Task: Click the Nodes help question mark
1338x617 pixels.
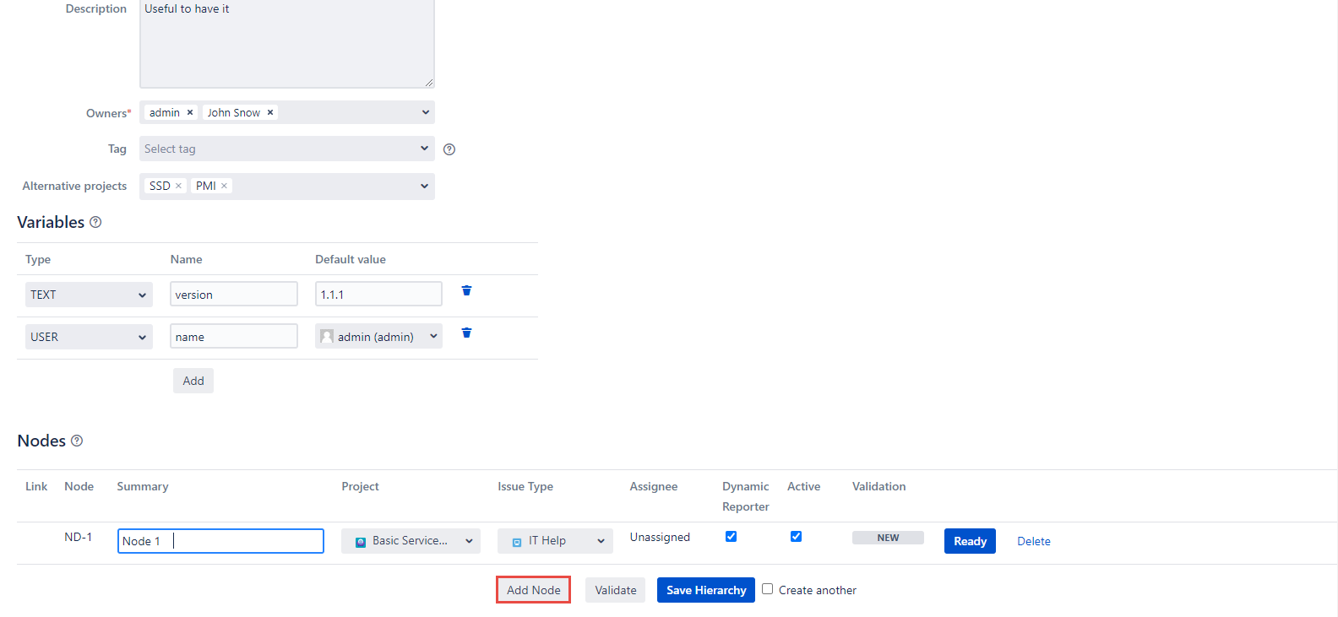Action: (77, 441)
